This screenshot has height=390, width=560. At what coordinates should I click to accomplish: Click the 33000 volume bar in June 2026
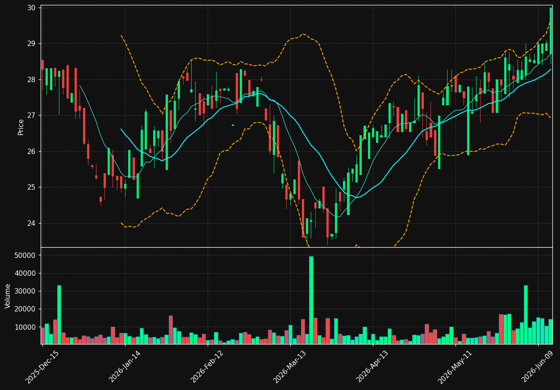526,315
